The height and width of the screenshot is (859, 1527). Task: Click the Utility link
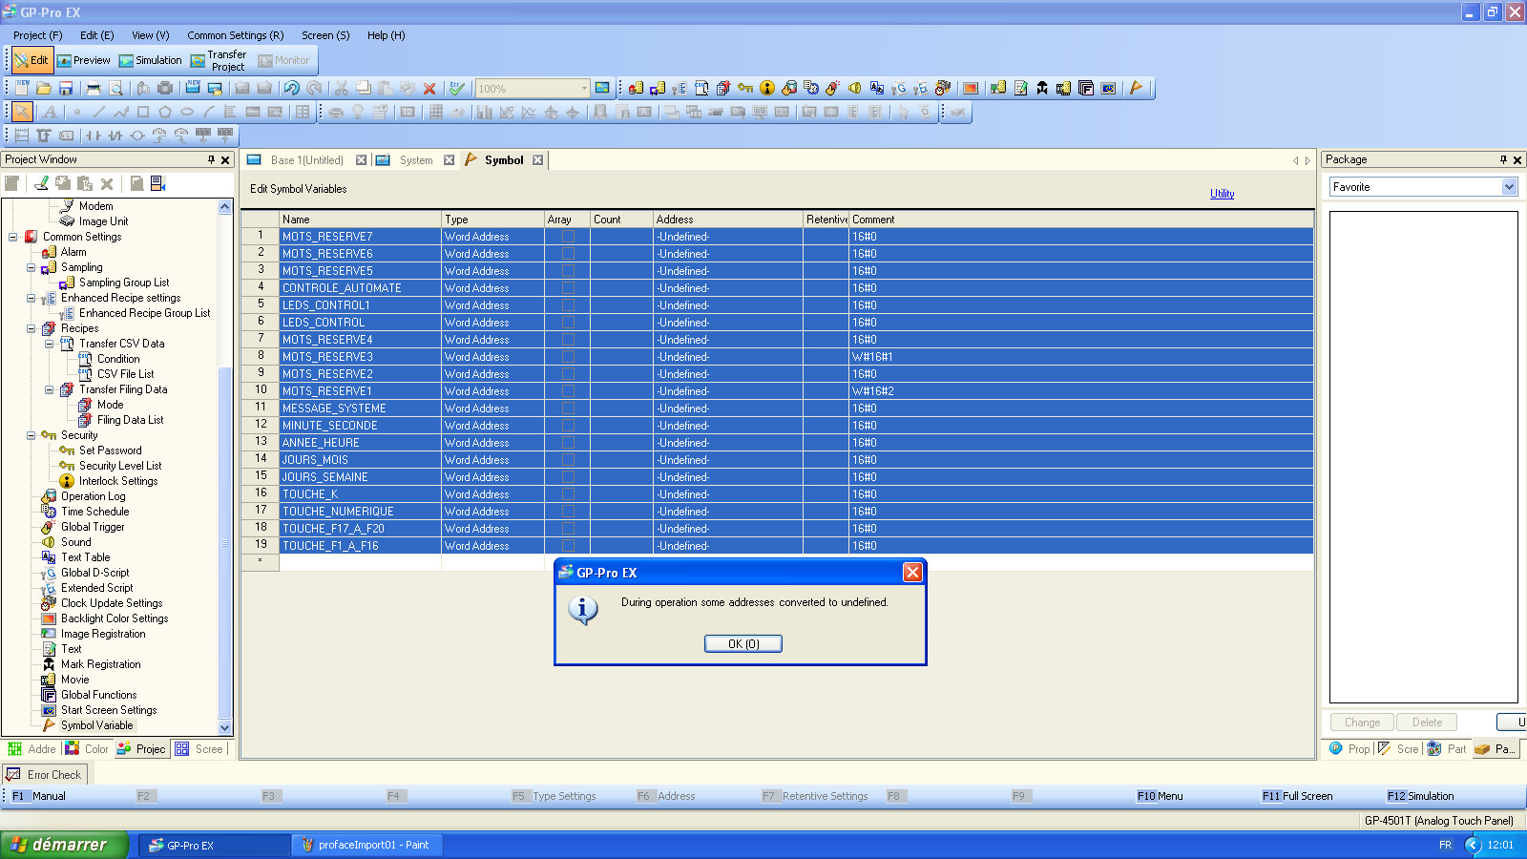(x=1222, y=194)
